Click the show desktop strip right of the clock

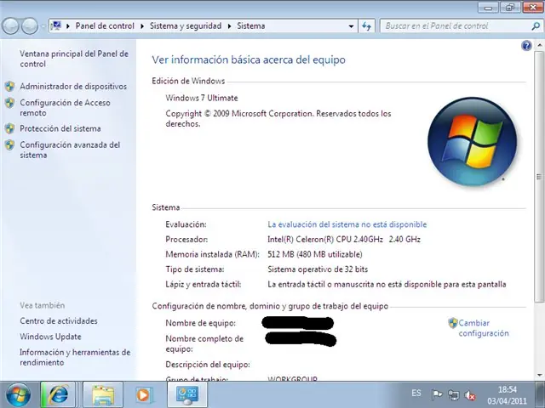tap(541, 394)
